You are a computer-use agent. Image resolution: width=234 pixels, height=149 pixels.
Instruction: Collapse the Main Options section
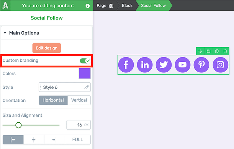tap(5, 33)
